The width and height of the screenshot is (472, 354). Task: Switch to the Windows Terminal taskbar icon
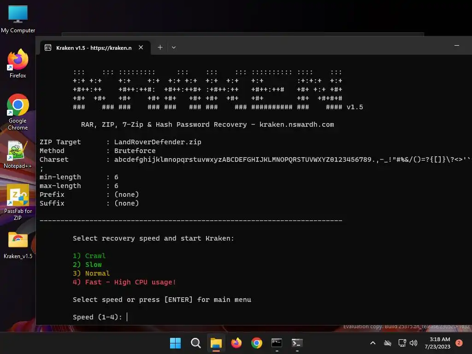297,343
